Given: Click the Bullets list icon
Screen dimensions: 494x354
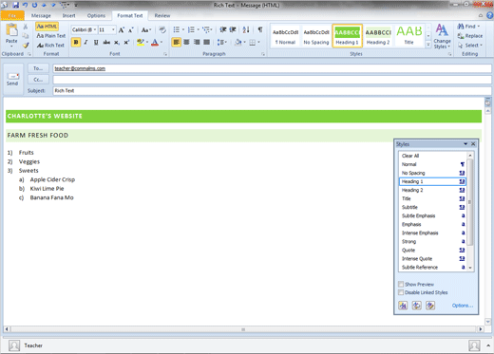Looking at the screenshot, I should (177, 29).
